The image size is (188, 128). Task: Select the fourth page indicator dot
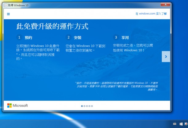(89, 106)
